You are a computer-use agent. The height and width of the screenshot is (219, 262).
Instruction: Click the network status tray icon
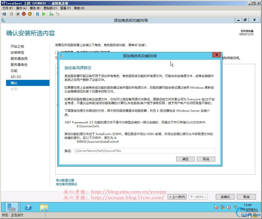point(222,207)
